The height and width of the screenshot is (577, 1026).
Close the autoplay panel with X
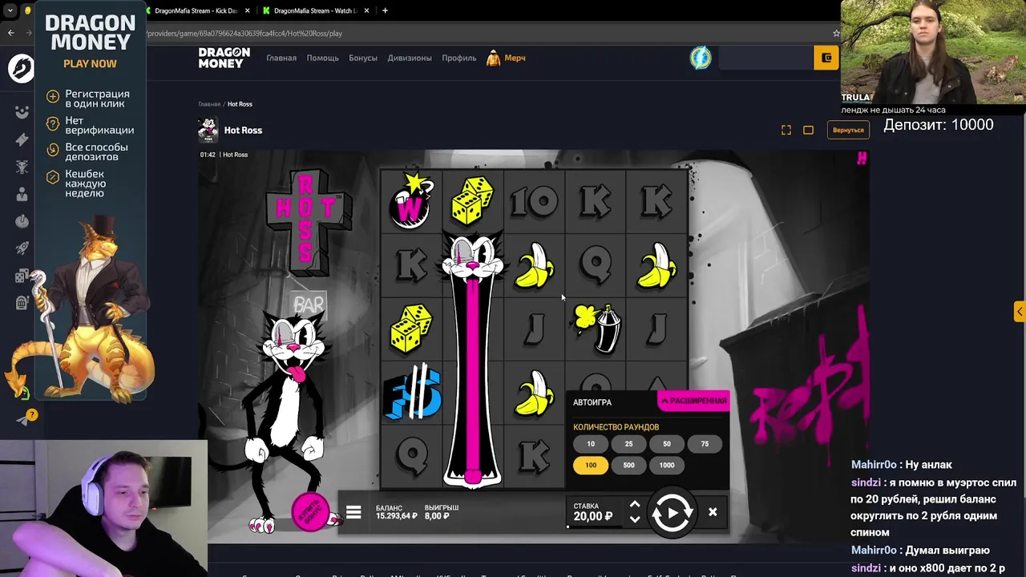(713, 512)
